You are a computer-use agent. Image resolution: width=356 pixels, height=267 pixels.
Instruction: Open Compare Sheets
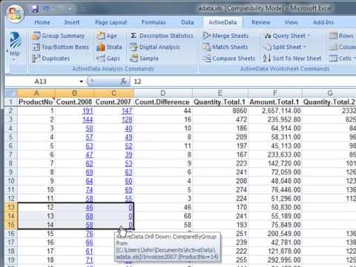(x=228, y=59)
